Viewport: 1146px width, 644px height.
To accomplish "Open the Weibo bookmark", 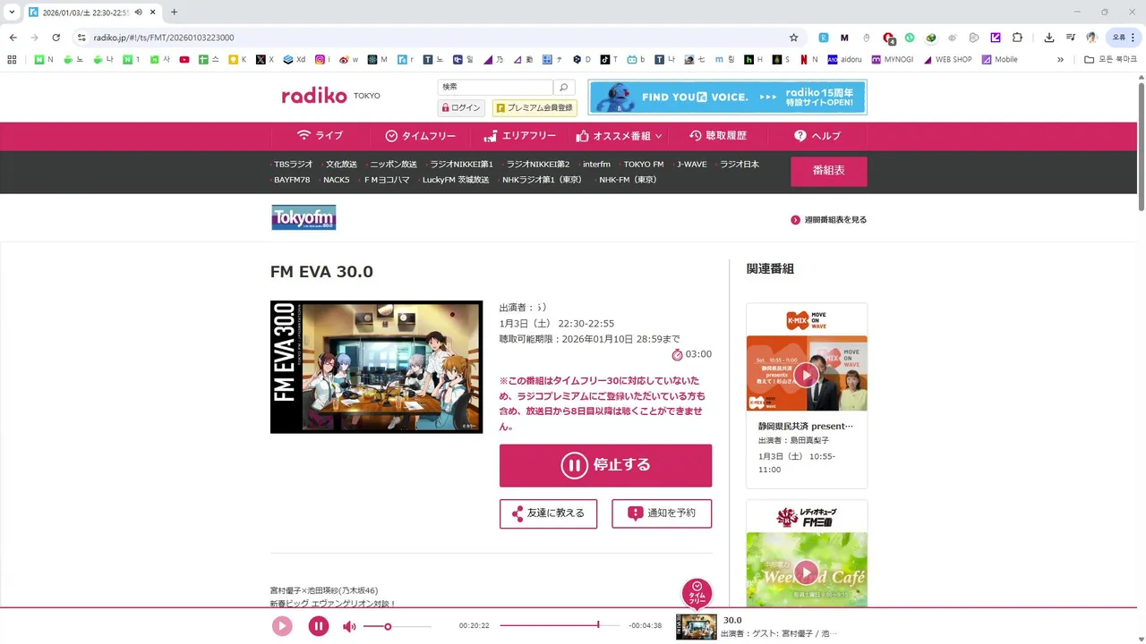I will pos(349,60).
